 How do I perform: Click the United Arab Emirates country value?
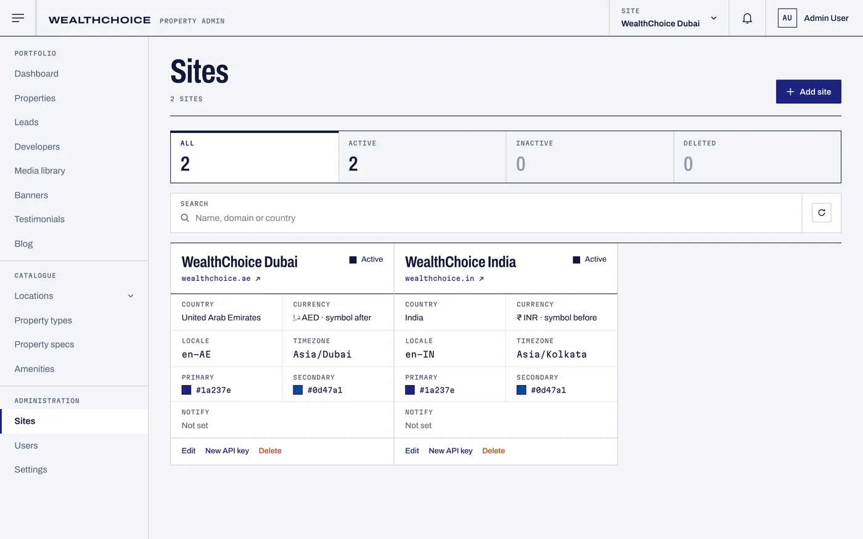[221, 318]
